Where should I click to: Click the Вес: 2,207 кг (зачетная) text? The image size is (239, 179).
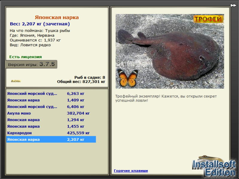(40, 24)
